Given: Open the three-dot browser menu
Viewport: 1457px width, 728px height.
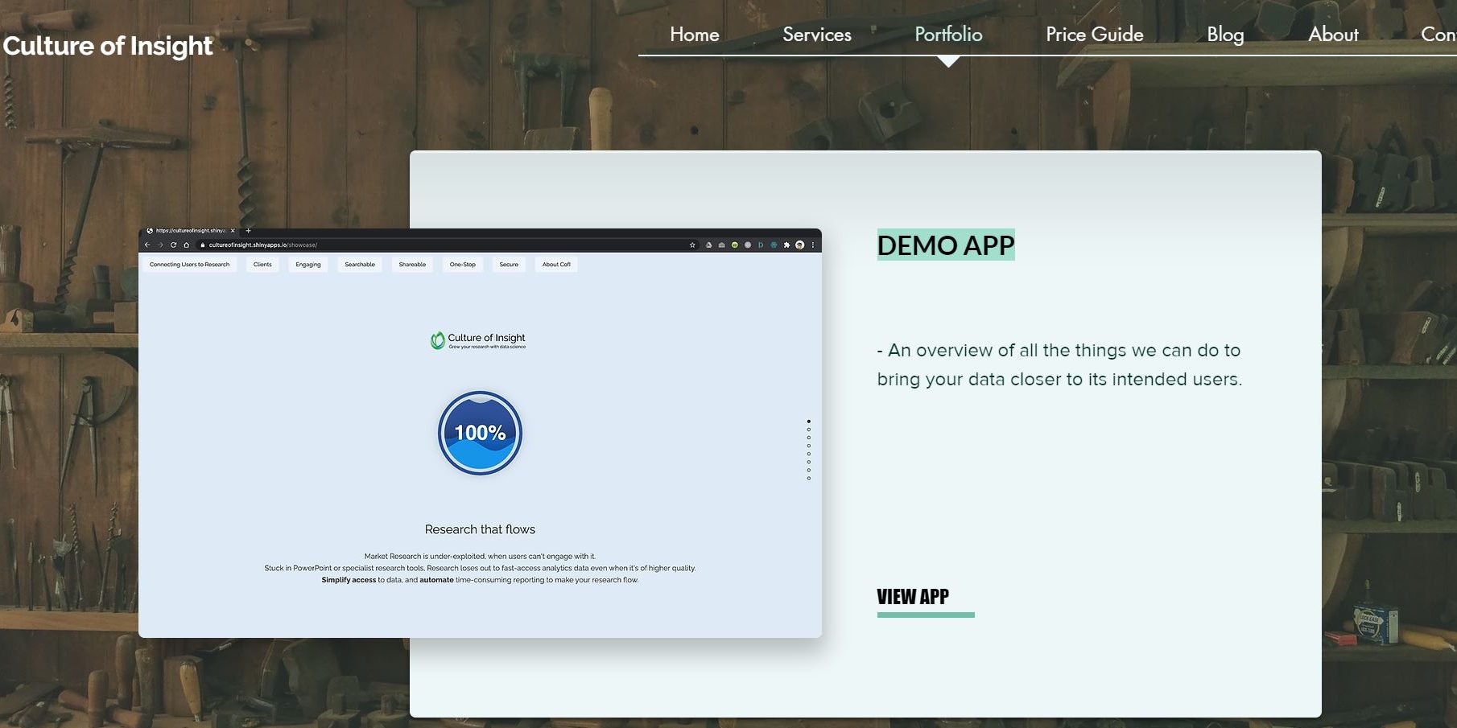Looking at the screenshot, I should coord(813,245).
